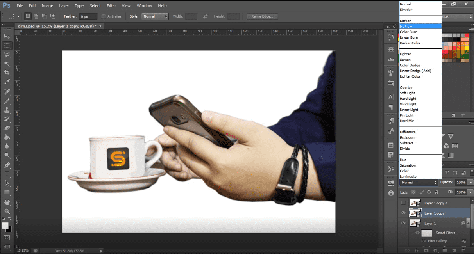
Task: Click the Refine Edge button
Action: click(262, 16)
